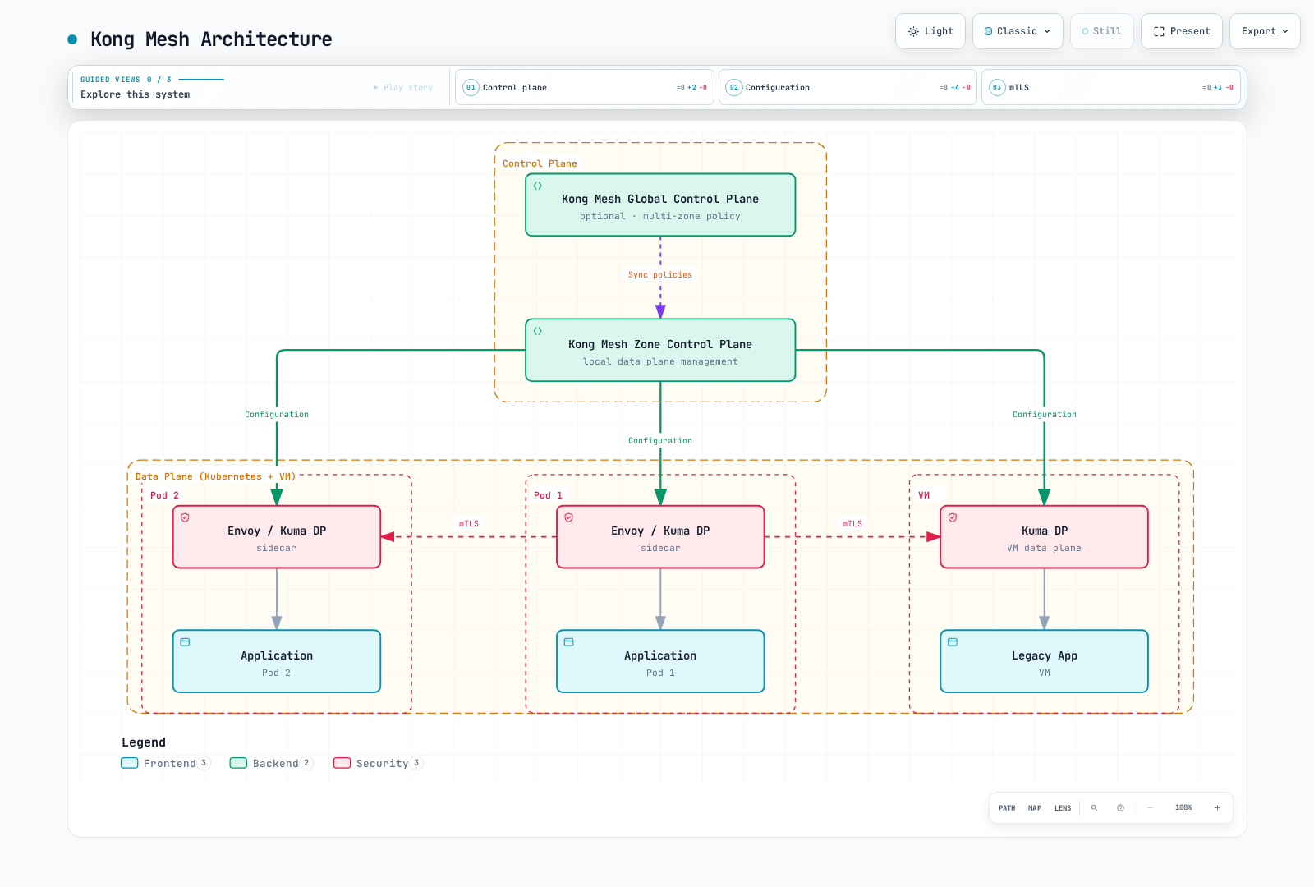Activate PATH mode

point(1007,808)
